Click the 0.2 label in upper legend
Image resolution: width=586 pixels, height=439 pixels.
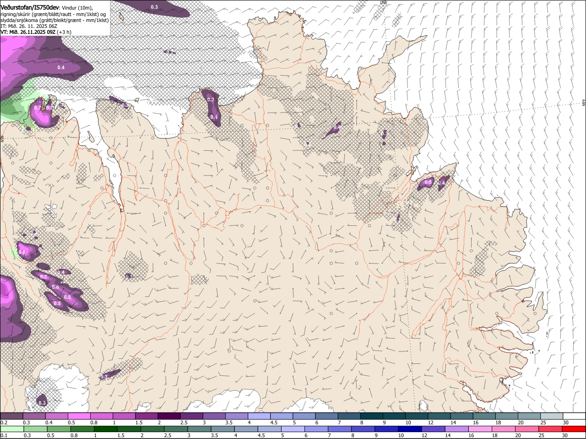coord(4,423)
